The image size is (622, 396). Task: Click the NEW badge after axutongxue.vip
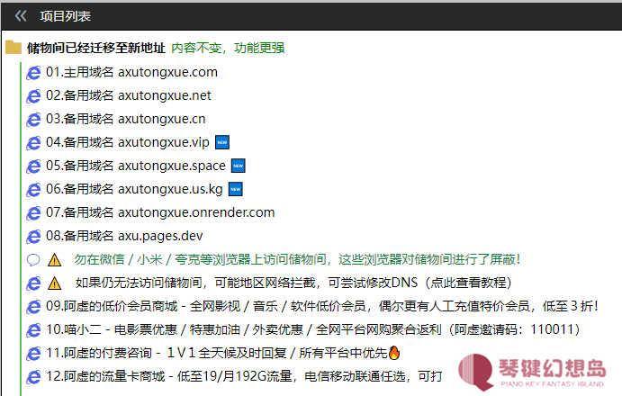(x=222, y=142)
